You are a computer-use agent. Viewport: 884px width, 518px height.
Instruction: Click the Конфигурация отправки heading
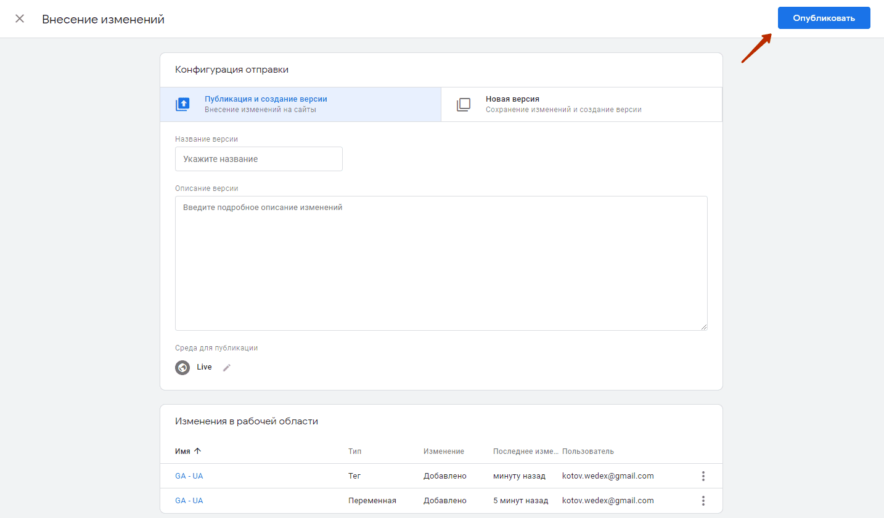point(232,70)
